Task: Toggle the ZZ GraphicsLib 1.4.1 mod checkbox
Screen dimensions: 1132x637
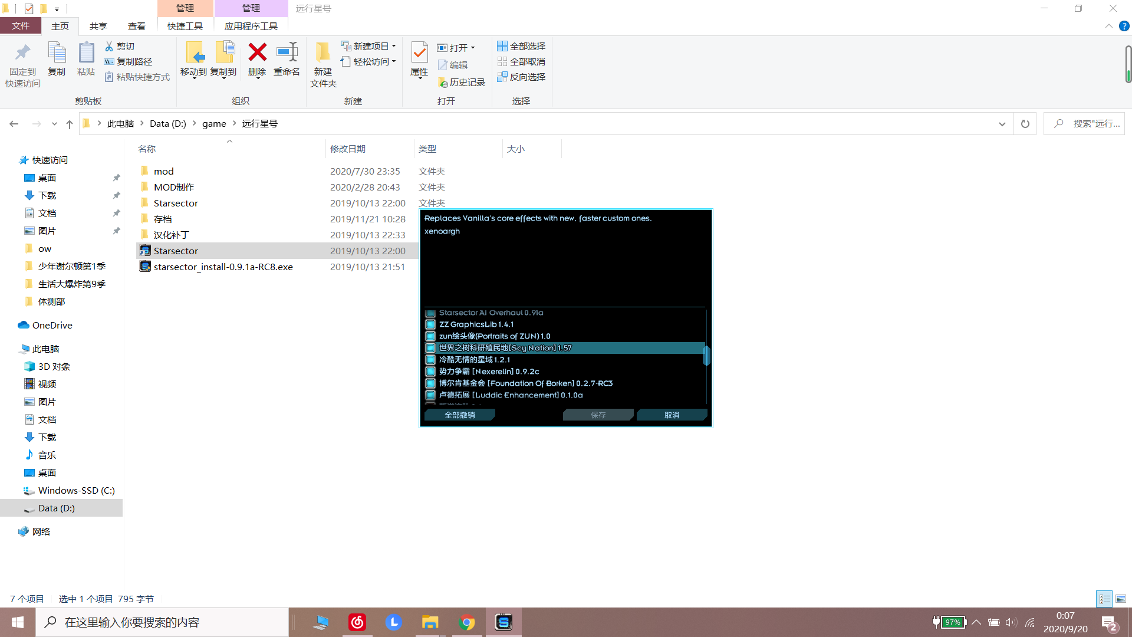Action: tap(430, 324)
